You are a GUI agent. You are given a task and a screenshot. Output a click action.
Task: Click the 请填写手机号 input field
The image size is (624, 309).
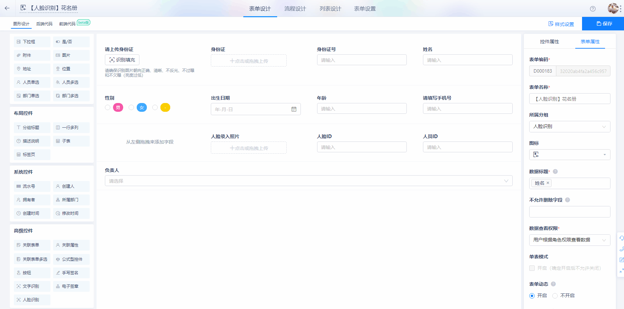tap(468, 109)
